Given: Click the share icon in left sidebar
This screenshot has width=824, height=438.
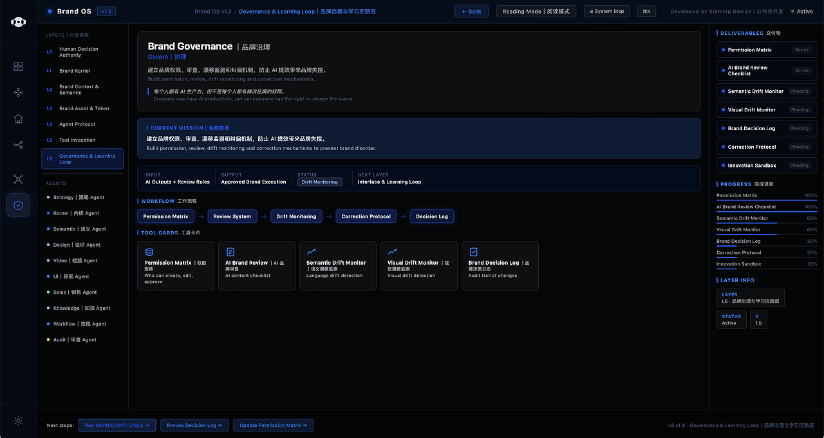Looking at the screenshot, I should pos(18,145).
